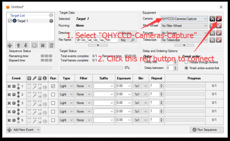230x141 pixels.
Task: Open Target 1 gear settings
Action: click(51, 21)
